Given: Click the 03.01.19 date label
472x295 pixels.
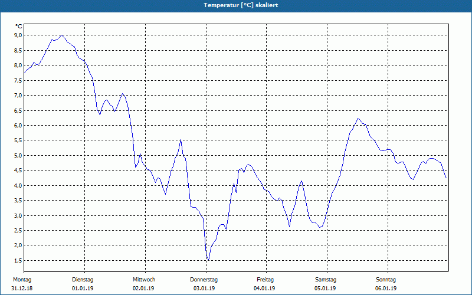Looking at the screenshot, I should (x=204, y=289).
